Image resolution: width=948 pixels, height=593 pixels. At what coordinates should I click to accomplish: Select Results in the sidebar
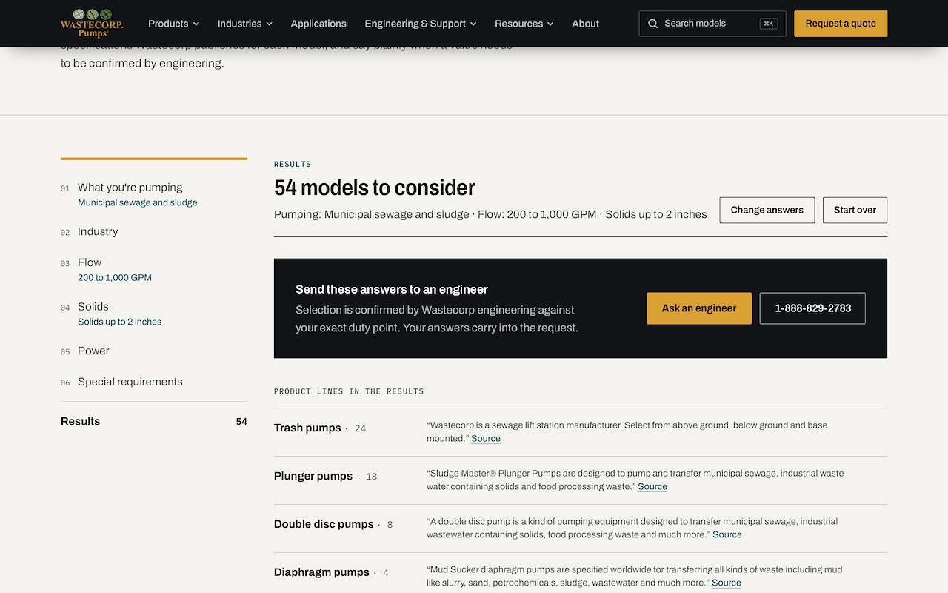(154, 421)
